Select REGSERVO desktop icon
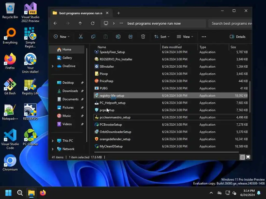The image size is (266, 199). [30, 112]
